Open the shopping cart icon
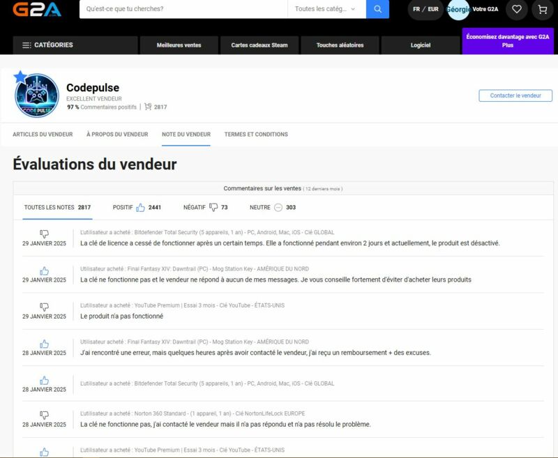 543,9
